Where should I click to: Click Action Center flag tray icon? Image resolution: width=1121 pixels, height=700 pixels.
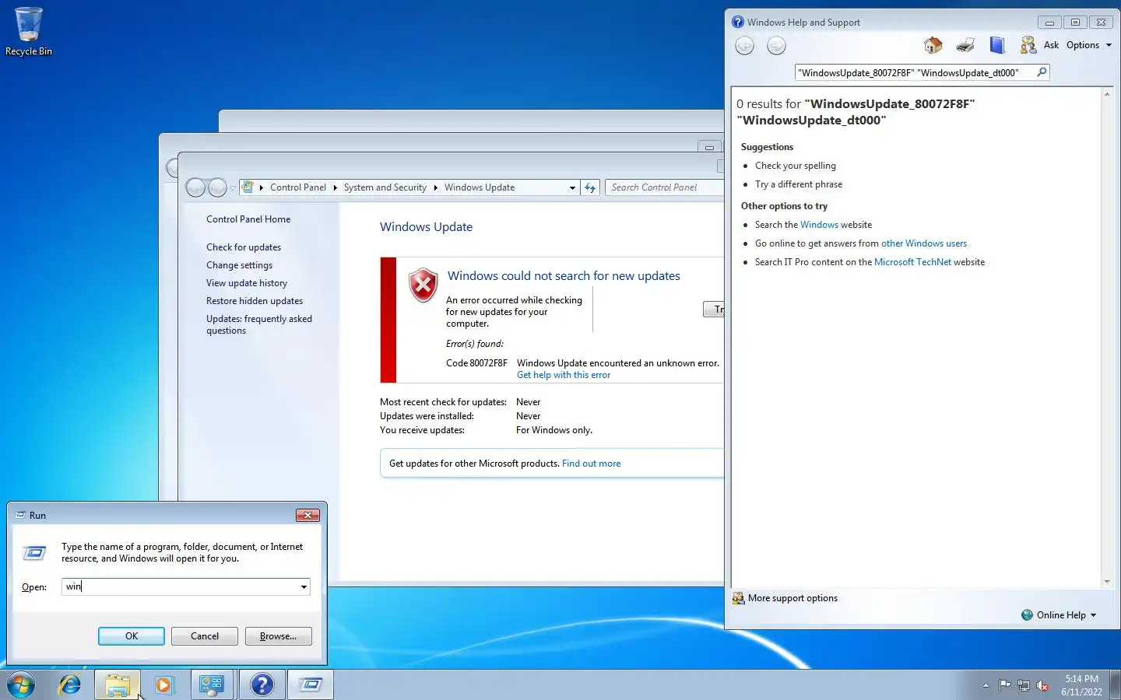click(x=1004, y=685)
